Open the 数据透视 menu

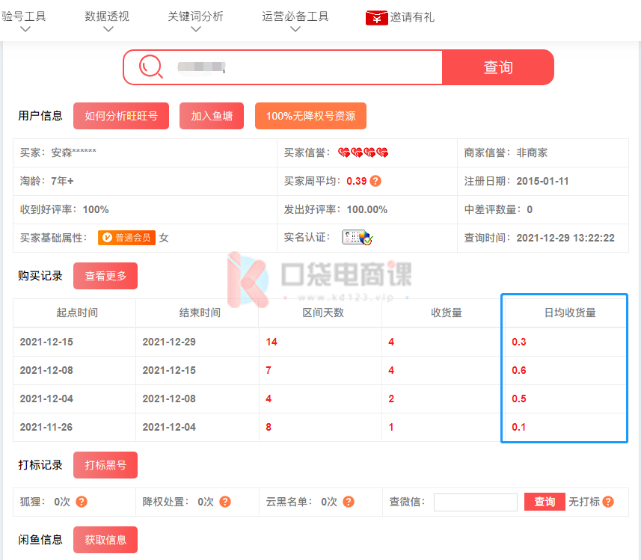coord(107,16)
